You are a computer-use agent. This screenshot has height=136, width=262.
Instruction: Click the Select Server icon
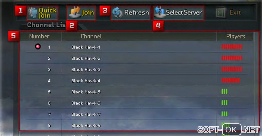[160, 13]
